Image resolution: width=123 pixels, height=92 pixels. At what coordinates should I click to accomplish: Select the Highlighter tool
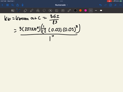[32, 10]
